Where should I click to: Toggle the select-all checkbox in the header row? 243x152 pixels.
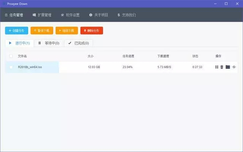pos(11,56)
